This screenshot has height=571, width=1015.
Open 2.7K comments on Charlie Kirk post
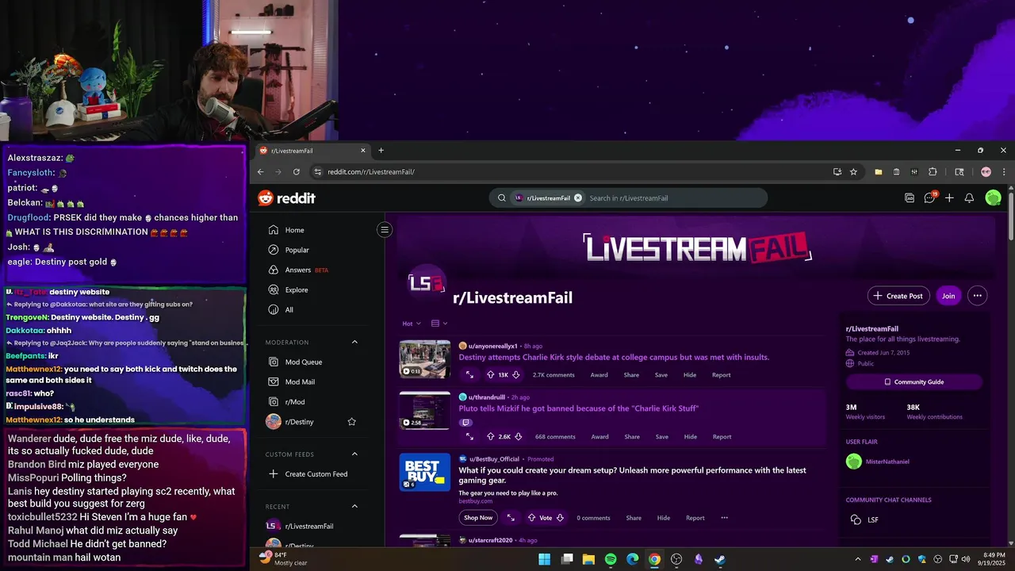553,375
